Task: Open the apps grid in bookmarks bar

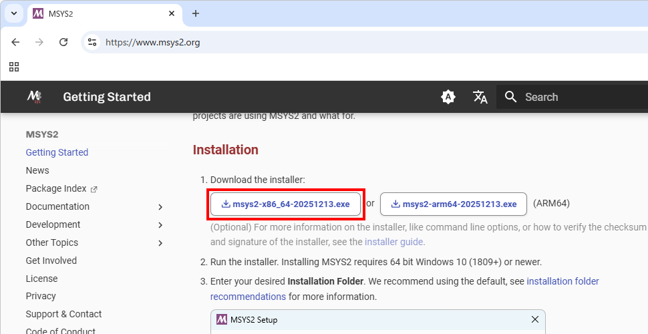Action: [14, 67]
